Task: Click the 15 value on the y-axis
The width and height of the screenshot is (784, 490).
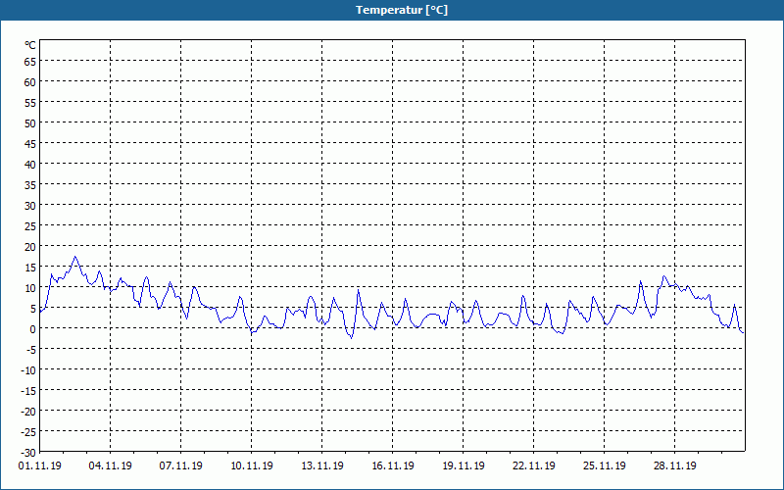Action: pyautogui.click(x=30, y=268)
